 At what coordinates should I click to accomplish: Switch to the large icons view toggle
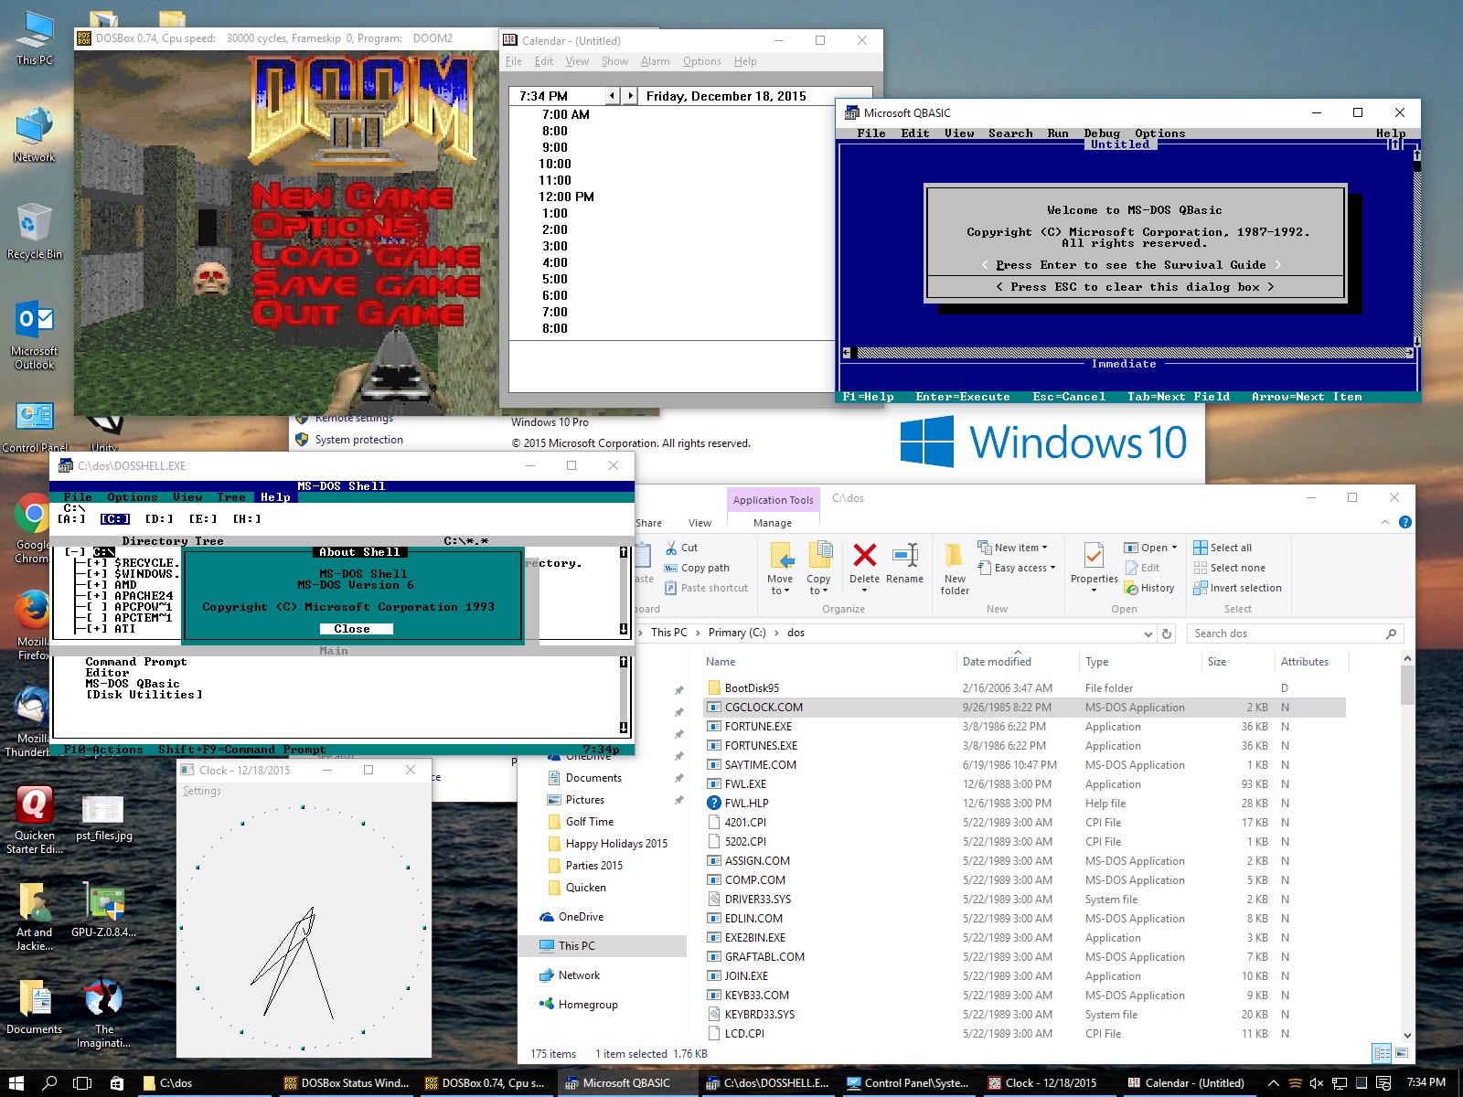point(1402,1054)
